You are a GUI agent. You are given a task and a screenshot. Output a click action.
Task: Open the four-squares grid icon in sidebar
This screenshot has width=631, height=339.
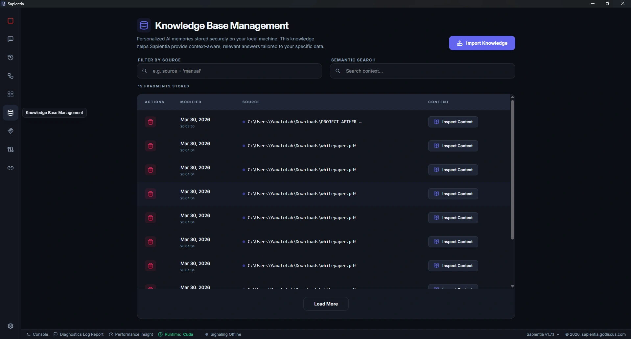pyautogui.click(x=11, y=94)
